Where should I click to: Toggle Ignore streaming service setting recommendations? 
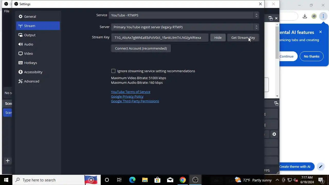[113, 71]
